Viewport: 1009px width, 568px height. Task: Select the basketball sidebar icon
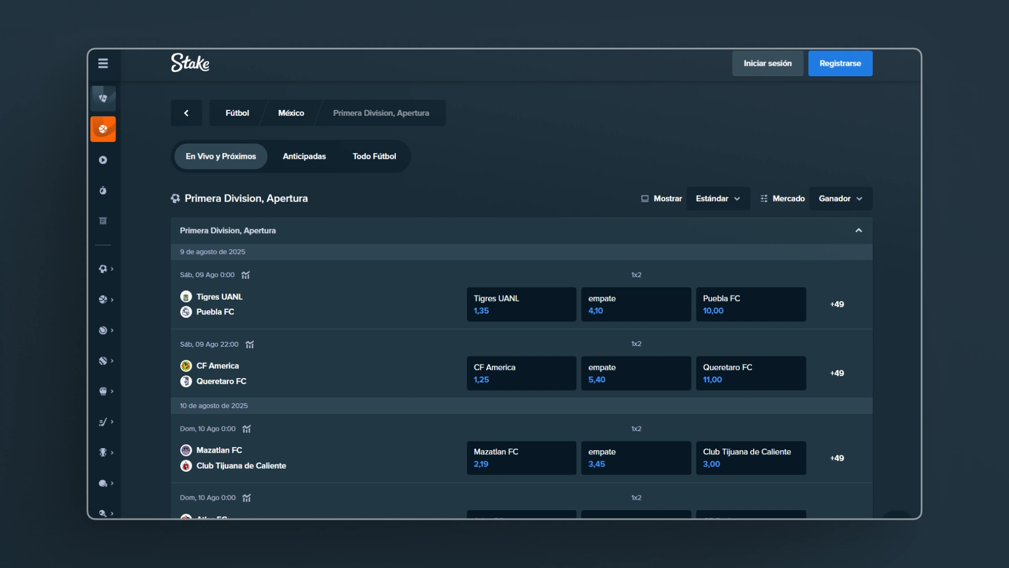(102, 299)
